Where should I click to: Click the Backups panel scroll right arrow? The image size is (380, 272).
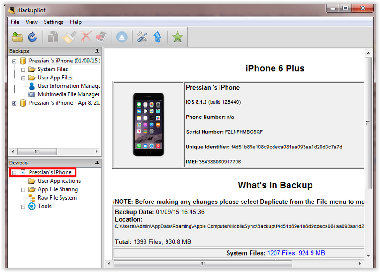pos(97,152)
